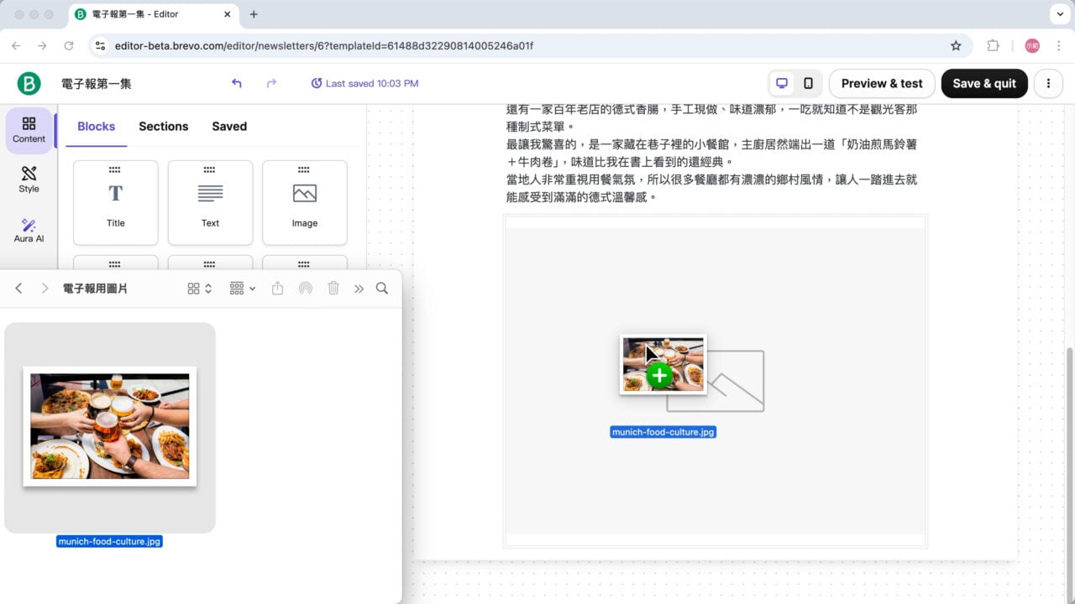Click the Finder search magnifier icon
1075x604 pixels.
coord(382,289)
